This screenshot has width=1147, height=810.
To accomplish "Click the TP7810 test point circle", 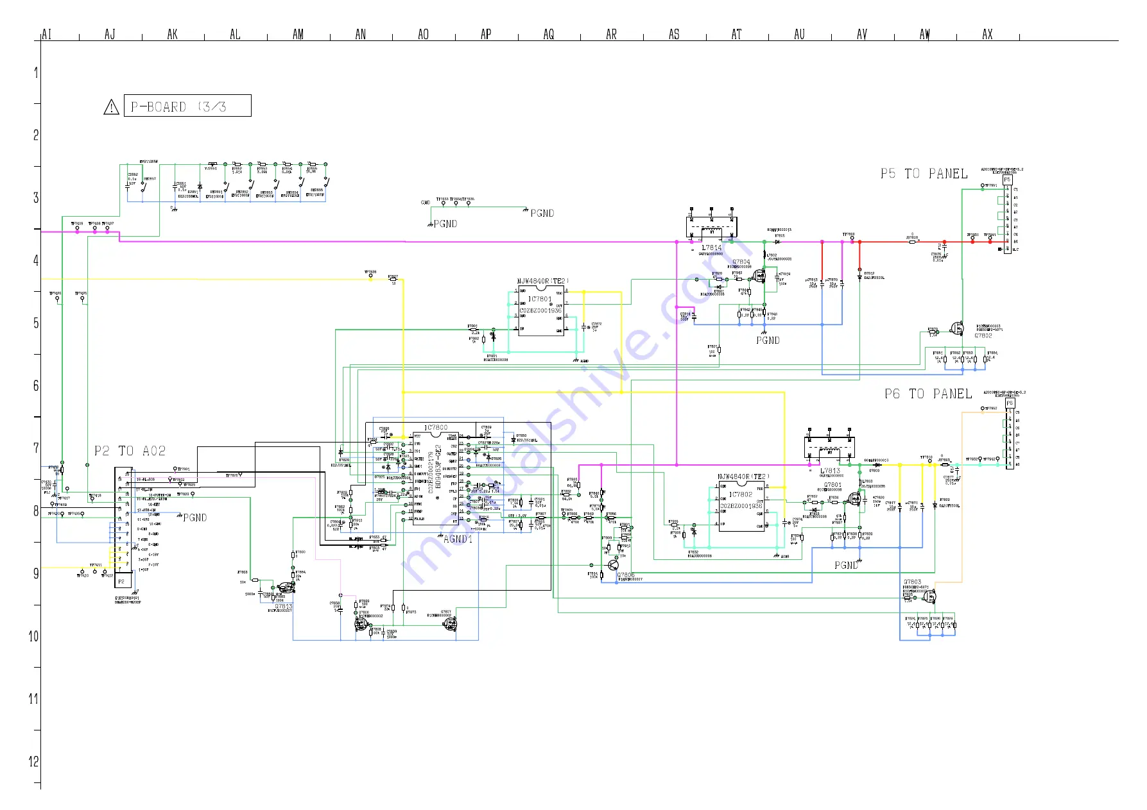I will coord(929,461).
